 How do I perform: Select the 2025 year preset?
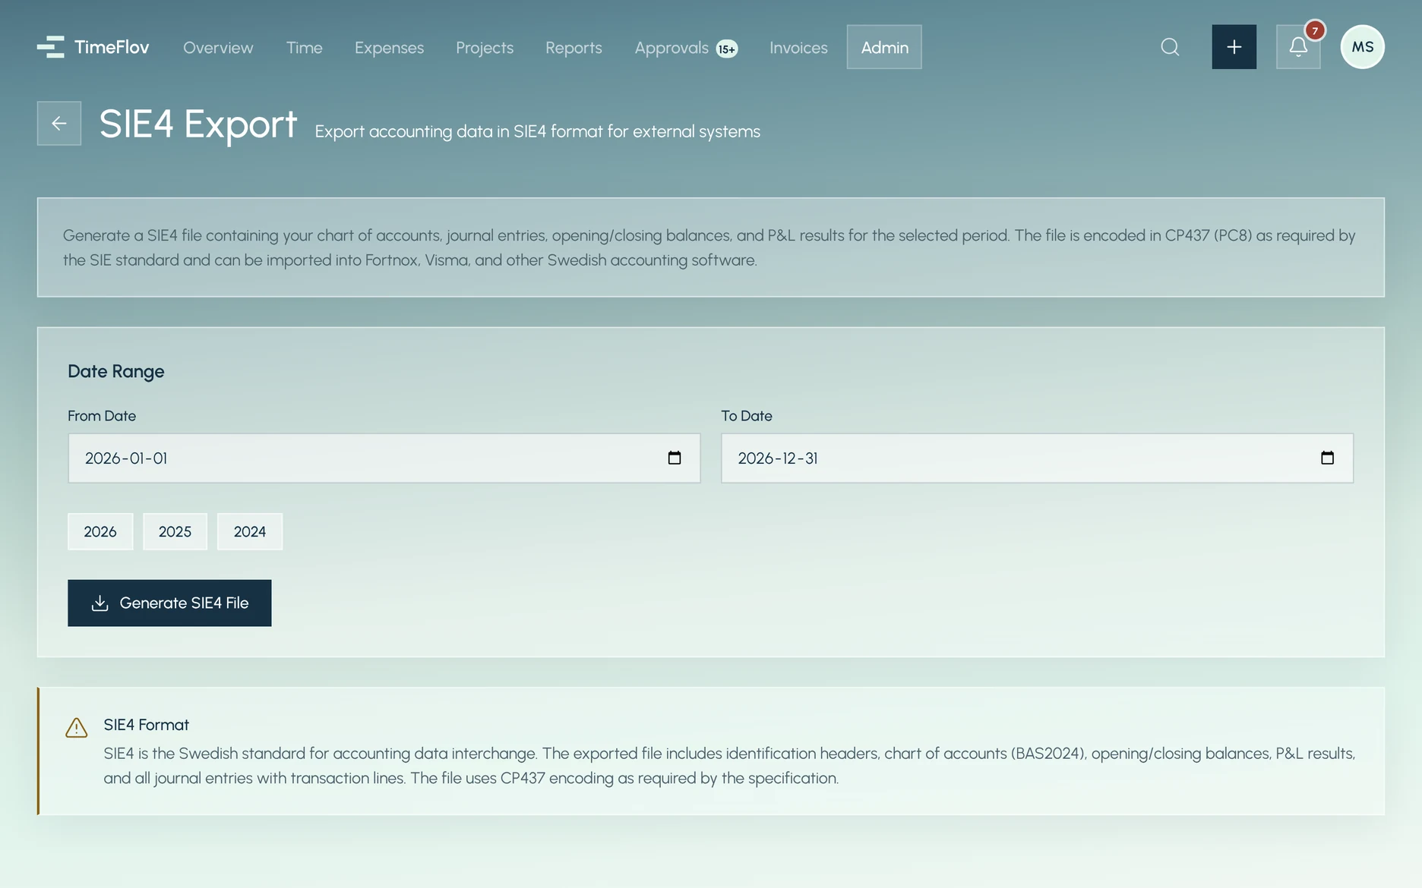pyautogui.click(x=175, y=531)
